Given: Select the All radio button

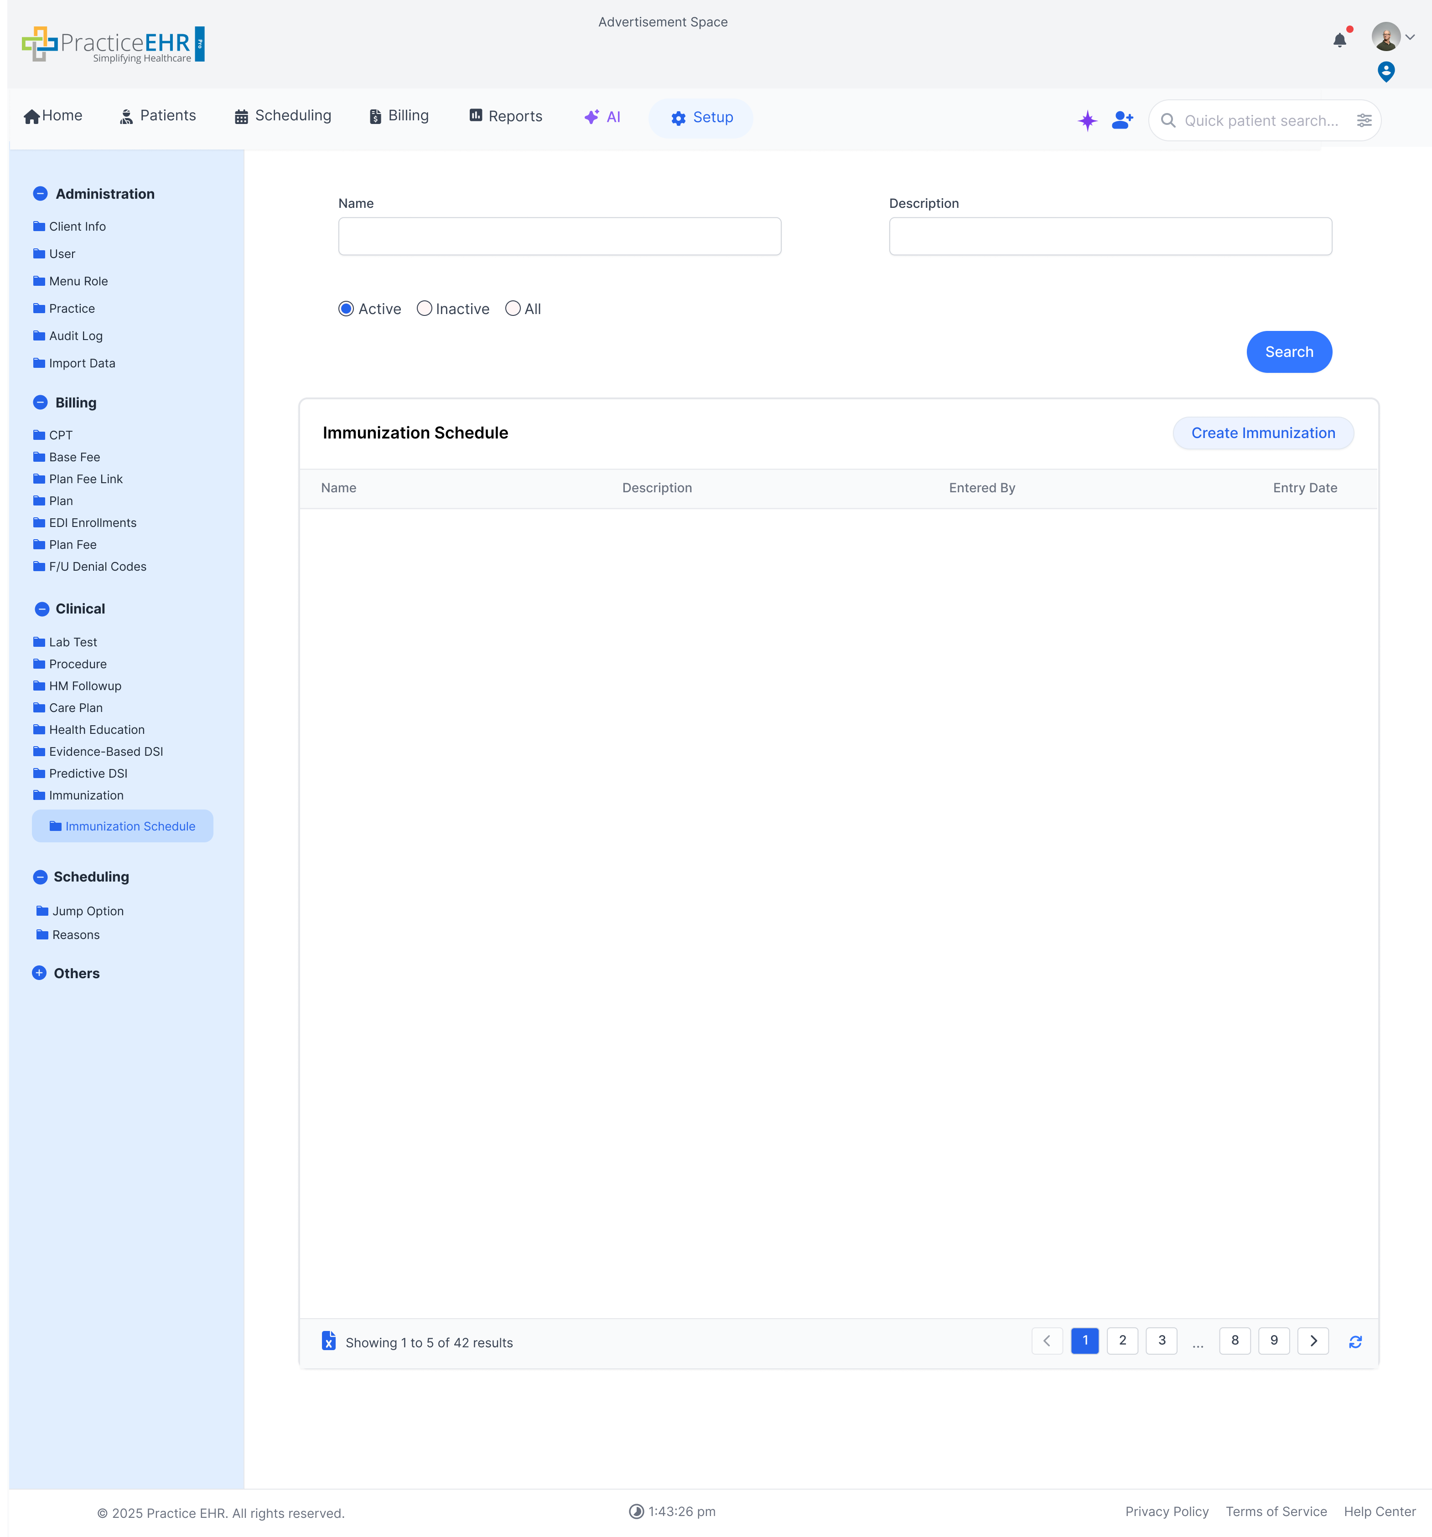Looking at the screenshot, I should click(x=512, y=309).
